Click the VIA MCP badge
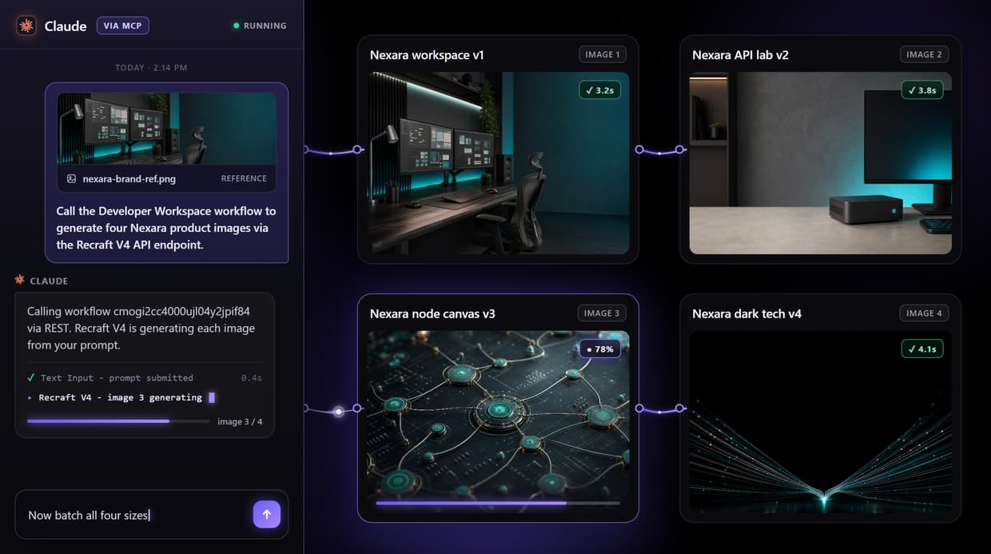Image resolution: width=991 pixels, height=554 pixels. point(123,26)
